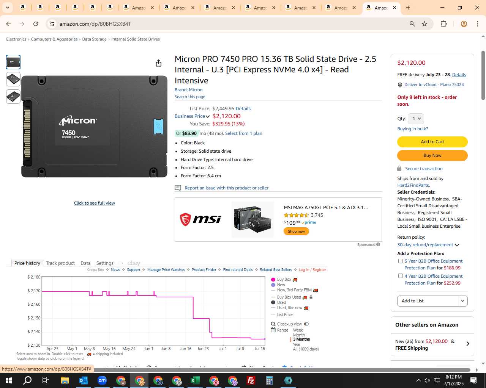Show hidden system tray icons
This screenshot has width=486, height=388.
418,380
